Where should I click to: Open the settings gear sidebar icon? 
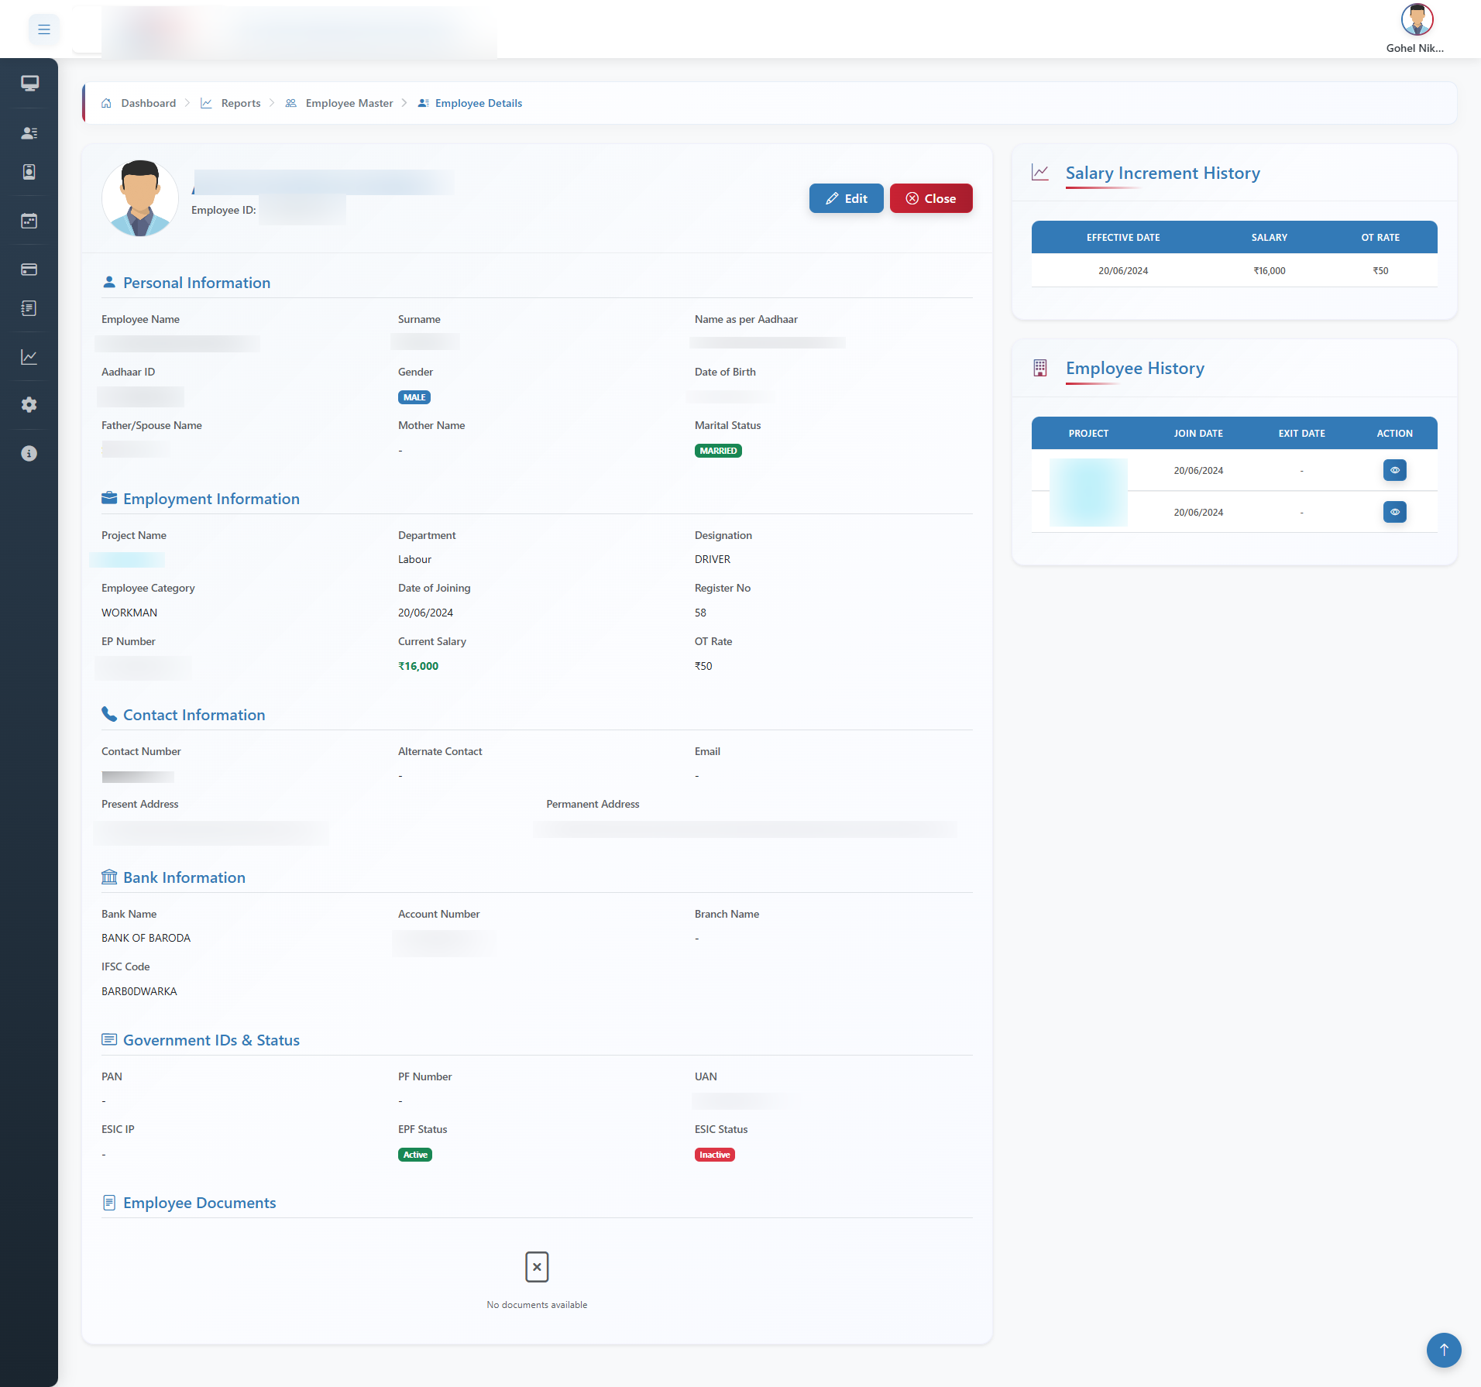29,405
